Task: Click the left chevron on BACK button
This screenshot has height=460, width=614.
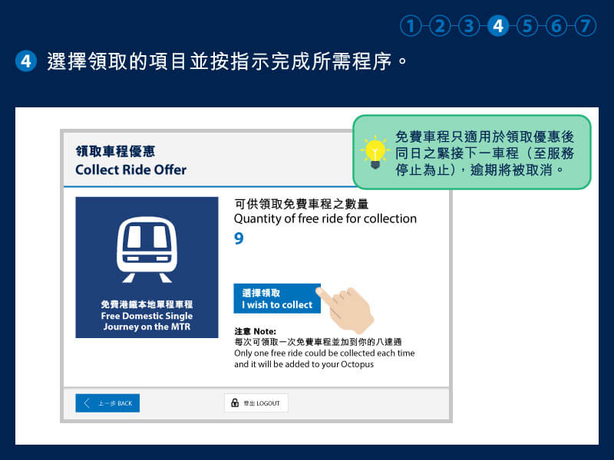Action: coord(87,403)
